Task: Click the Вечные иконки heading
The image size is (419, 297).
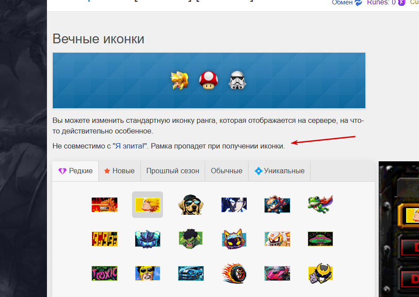Action: coord(98,39)
